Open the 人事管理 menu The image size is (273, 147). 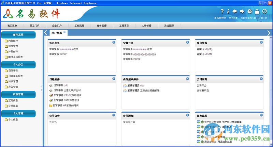click(147, 26)
